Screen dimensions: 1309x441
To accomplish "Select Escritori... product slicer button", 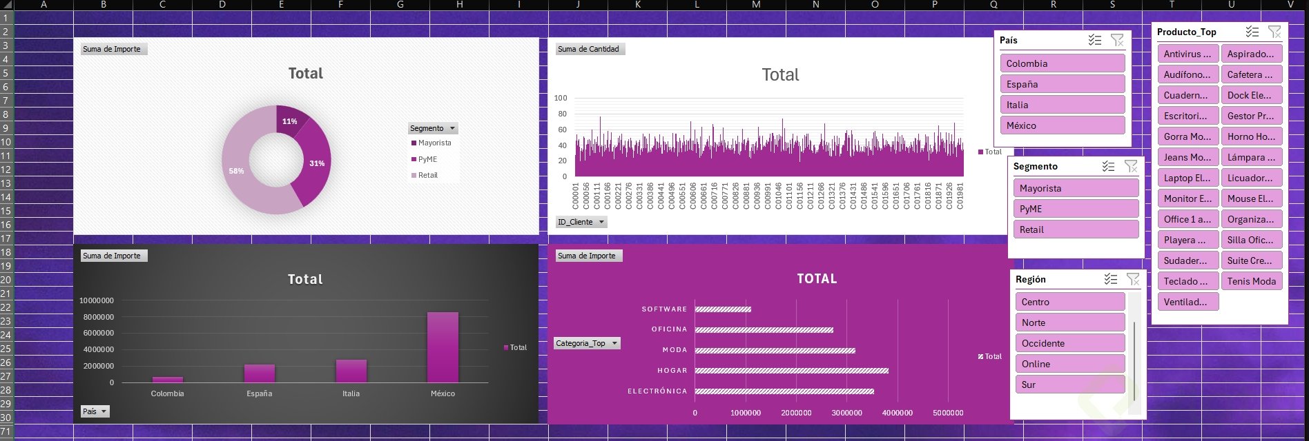I will [1188, 116].
